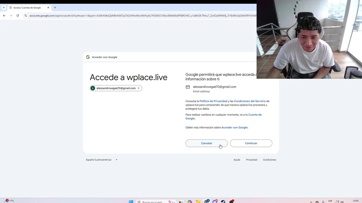The image size is (362, 203).
Task: Click the Privacidad footer link
Action: [251, 160]
